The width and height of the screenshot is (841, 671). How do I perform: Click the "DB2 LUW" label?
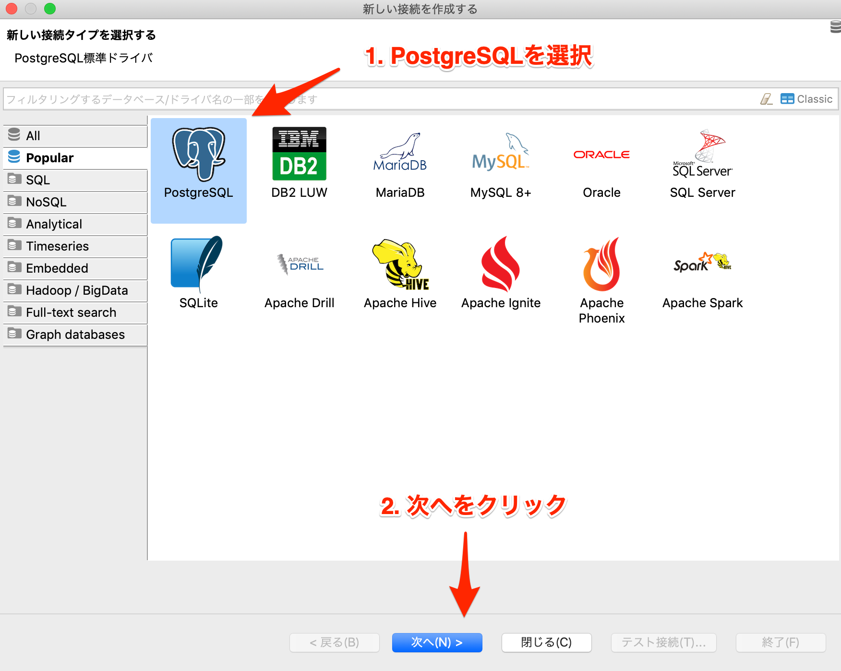[300, 192]
